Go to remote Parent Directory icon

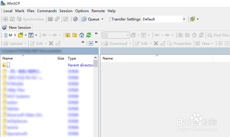pos(180,35)
